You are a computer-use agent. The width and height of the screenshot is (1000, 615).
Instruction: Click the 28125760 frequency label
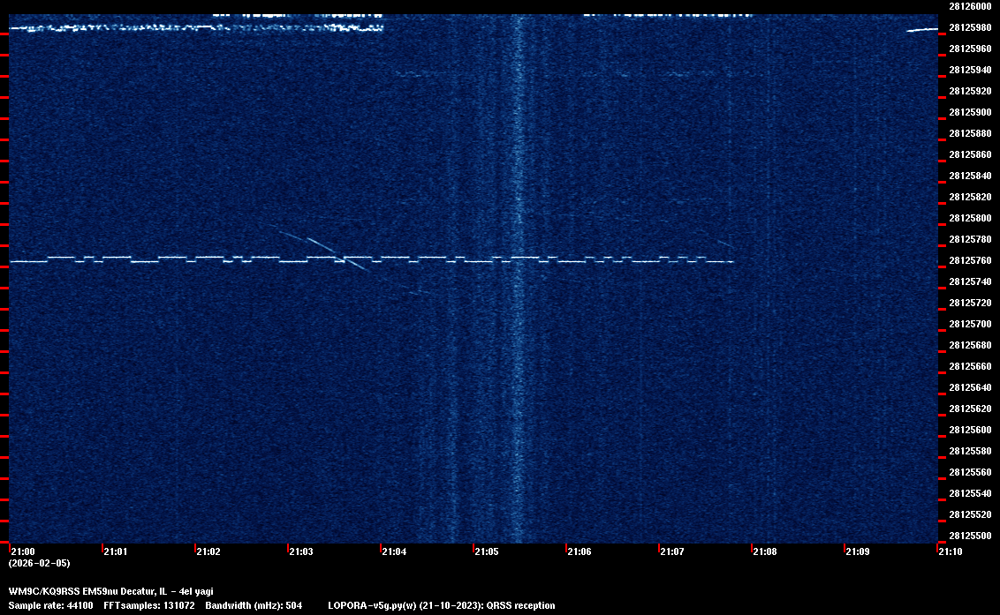(969, 260)
